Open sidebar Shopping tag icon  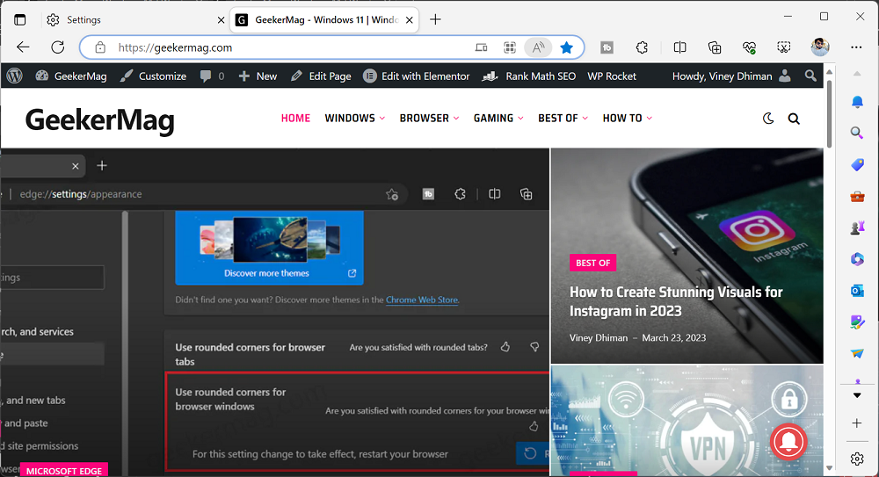tap(857, 164)
